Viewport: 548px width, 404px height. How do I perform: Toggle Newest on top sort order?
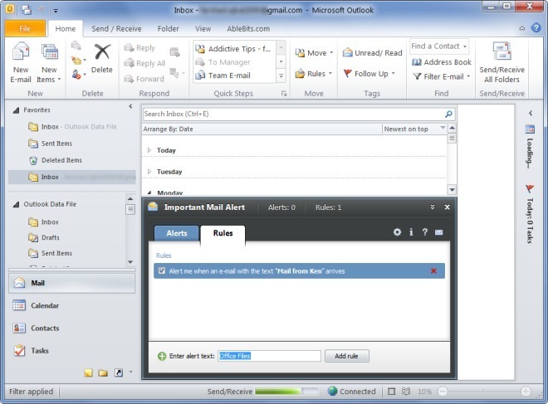414,129
